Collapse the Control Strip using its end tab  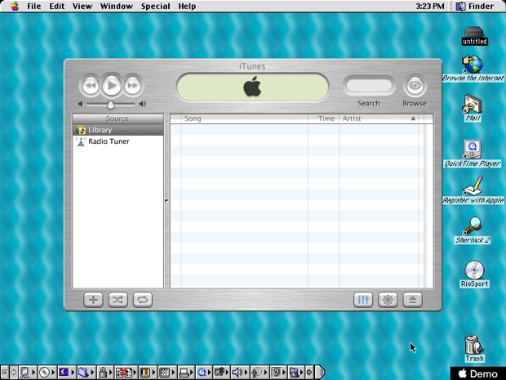(x=319, y=373)
